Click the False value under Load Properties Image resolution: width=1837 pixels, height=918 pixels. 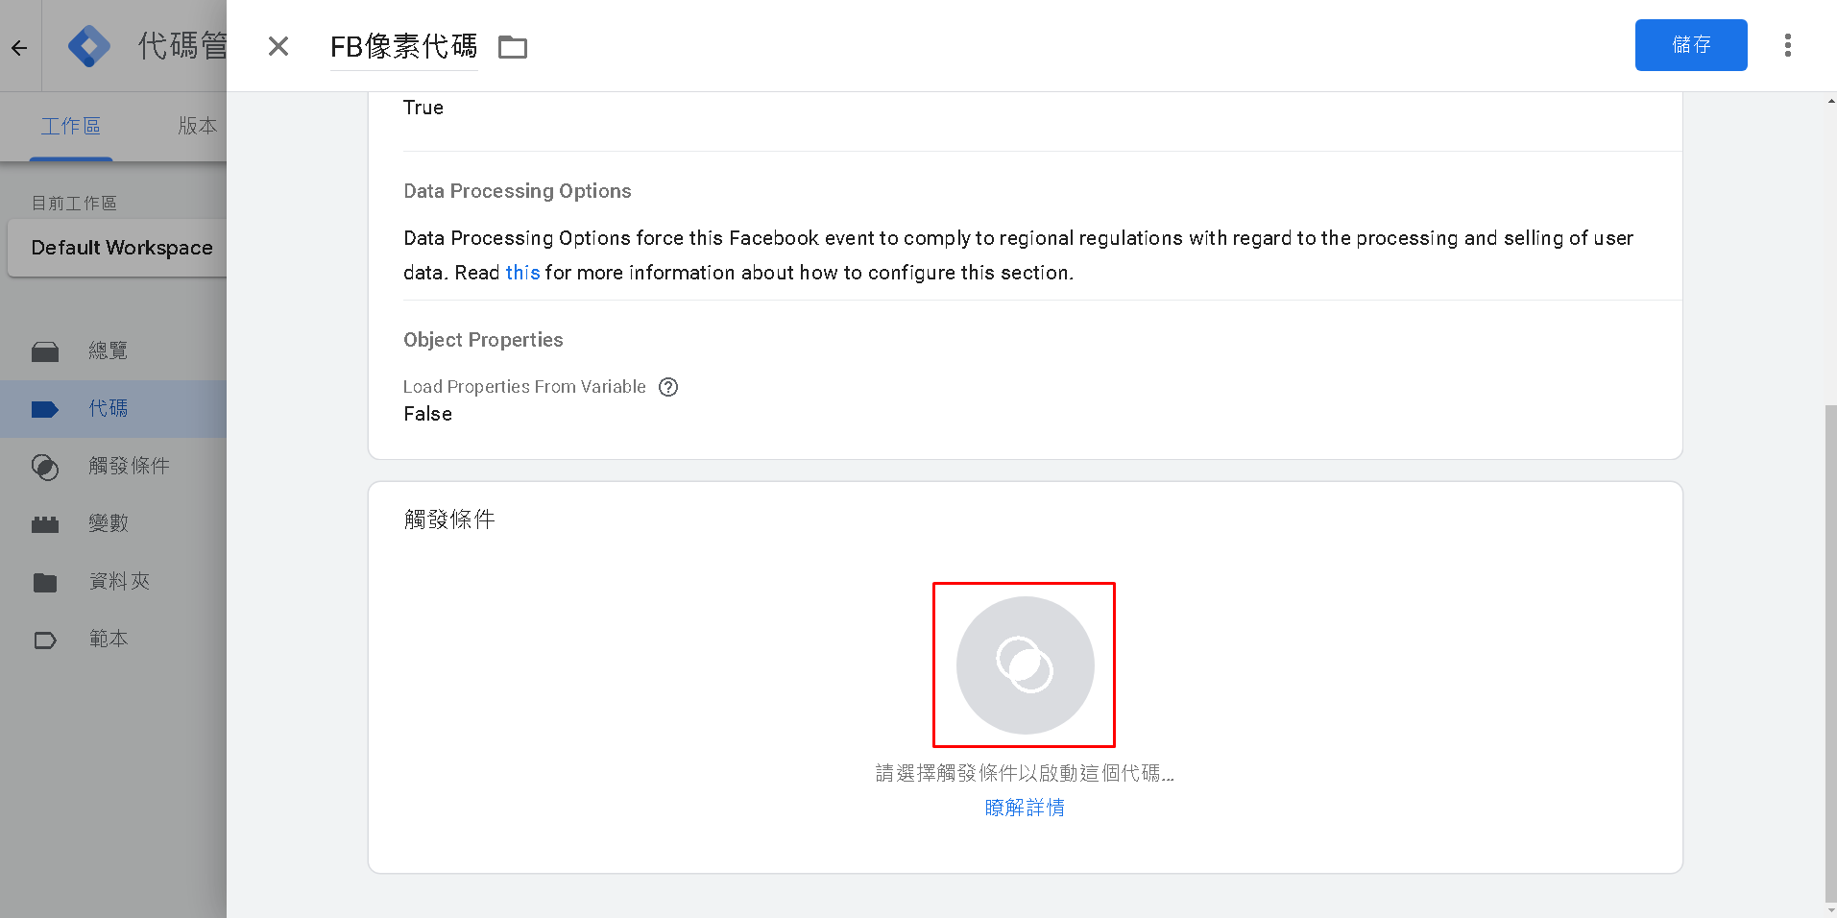pyautogui.click(x=427, y=414)
